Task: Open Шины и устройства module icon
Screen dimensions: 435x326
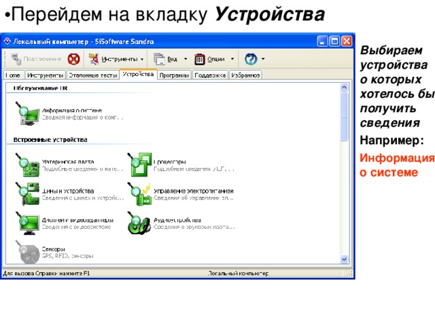Action: coord(27,194)
